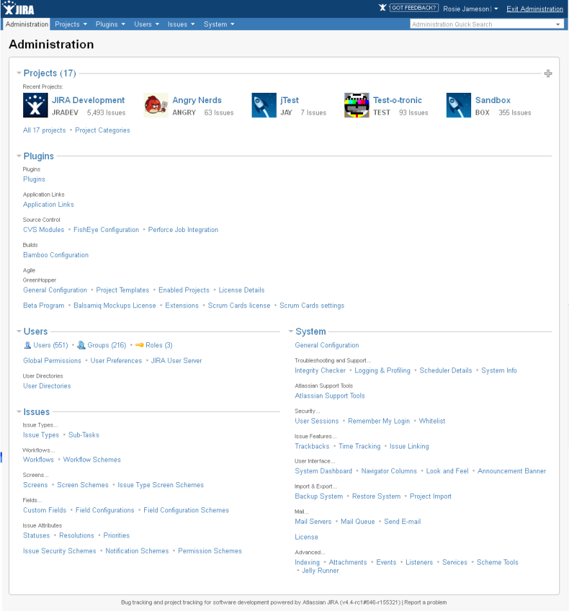Click the Roles key icon
Viewport: 569px width, 611px height.
tap(139, 345)
